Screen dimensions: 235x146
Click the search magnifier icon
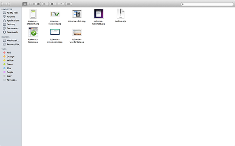[x=183, y=4]
